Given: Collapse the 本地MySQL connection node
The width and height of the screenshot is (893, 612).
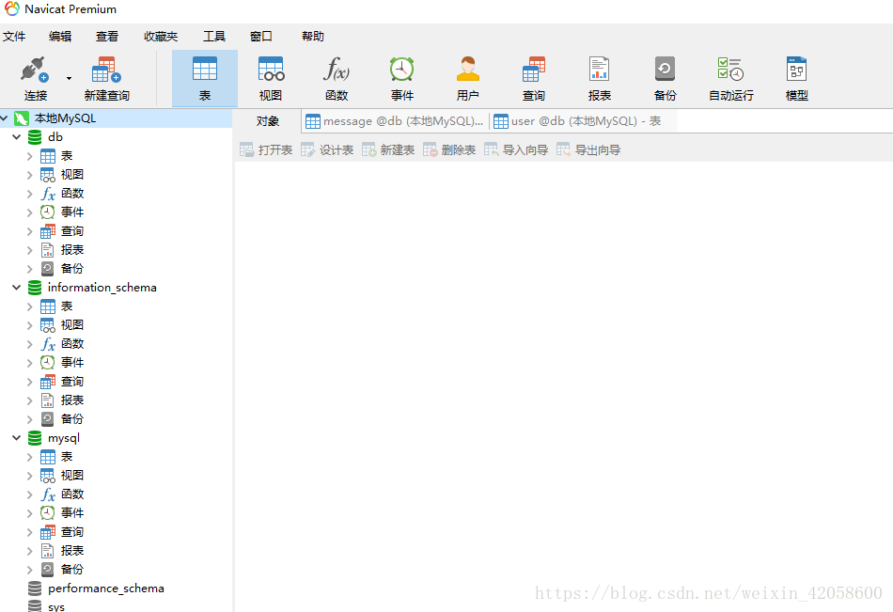Looking at the screenshot, I should [x=5, y=118].
